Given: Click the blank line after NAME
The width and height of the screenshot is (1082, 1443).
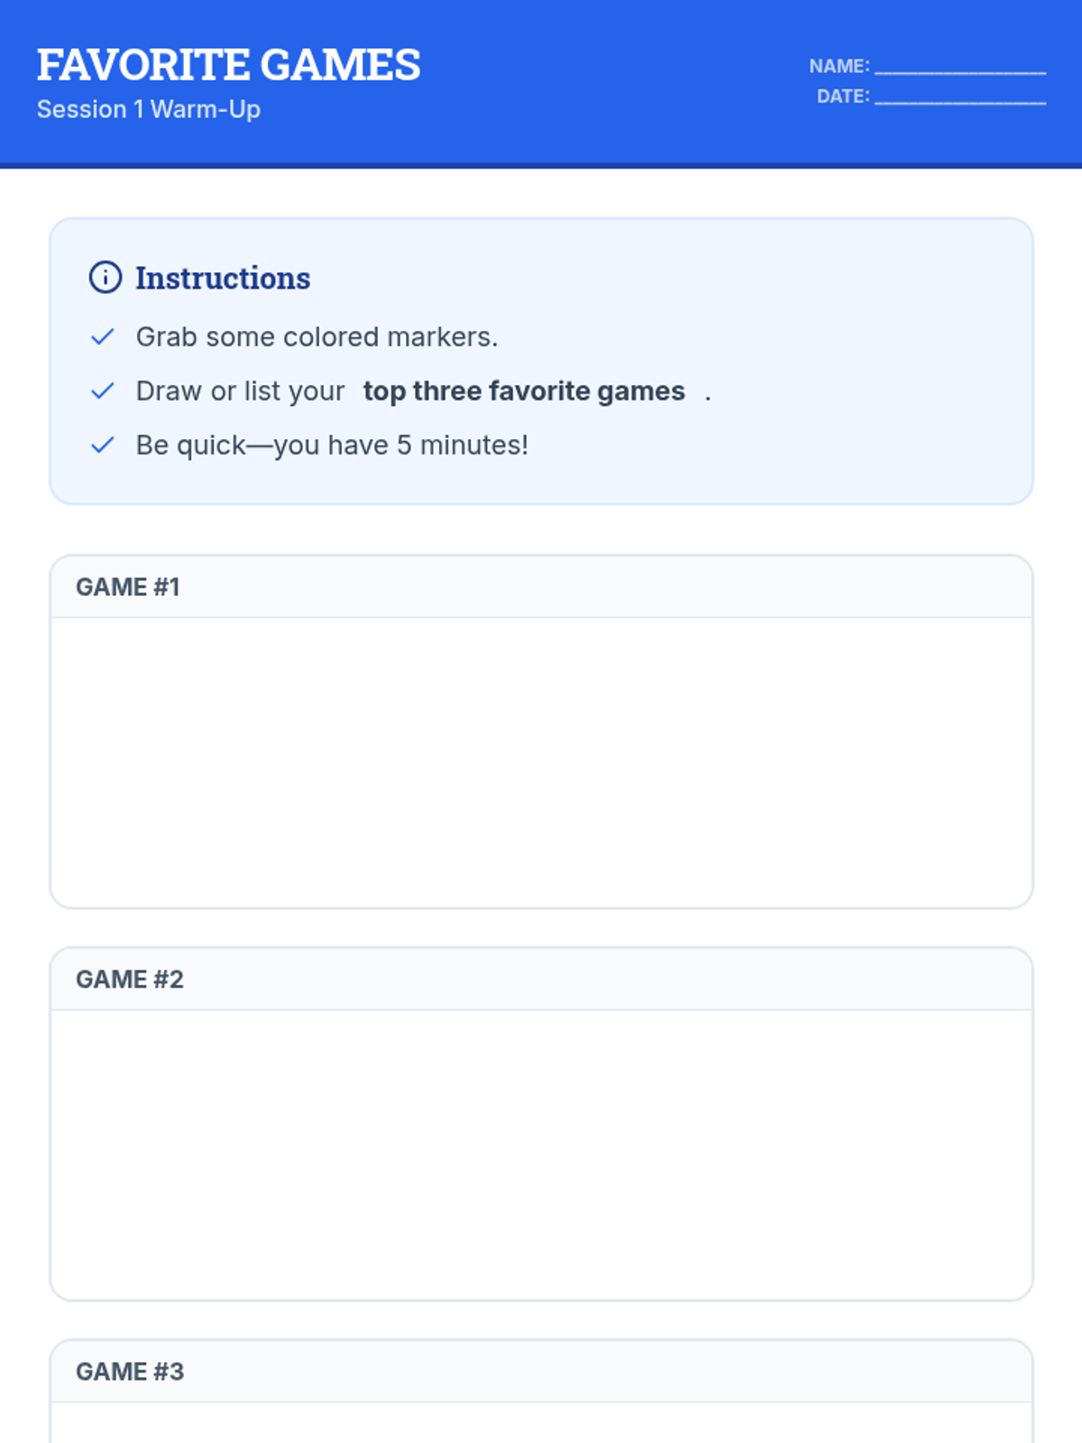Looking at the screenshot, I should click(960, 67).
